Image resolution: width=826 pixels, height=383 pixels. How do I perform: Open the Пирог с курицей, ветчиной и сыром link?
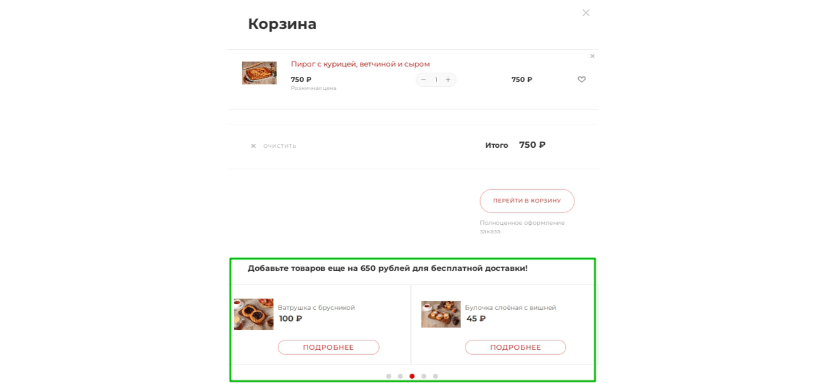coord(360,64)
